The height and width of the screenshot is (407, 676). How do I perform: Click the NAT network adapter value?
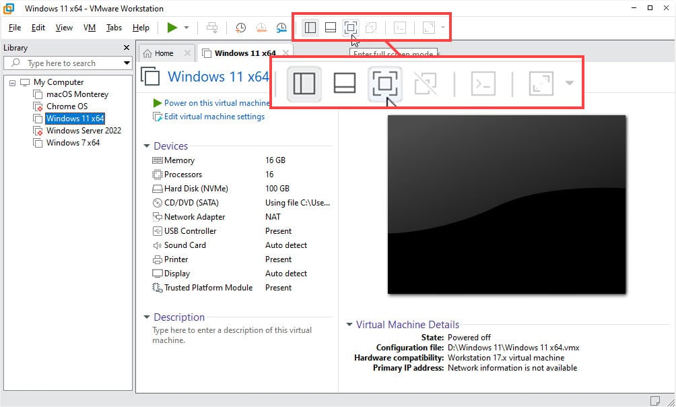pos(273,217)
